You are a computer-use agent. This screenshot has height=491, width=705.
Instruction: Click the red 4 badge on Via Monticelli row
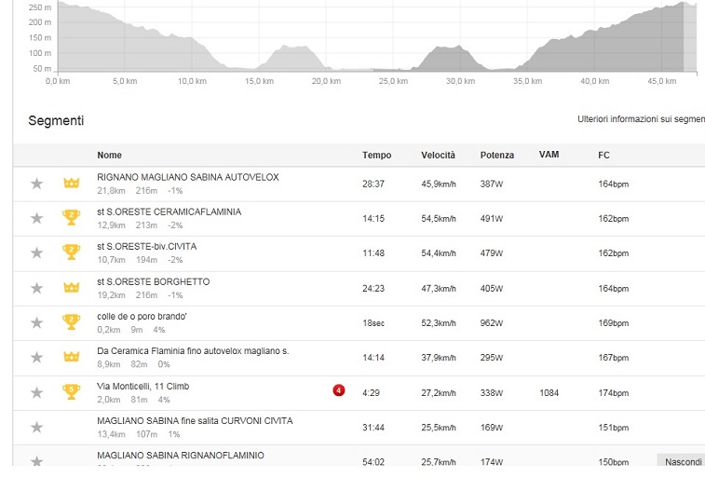340,389
